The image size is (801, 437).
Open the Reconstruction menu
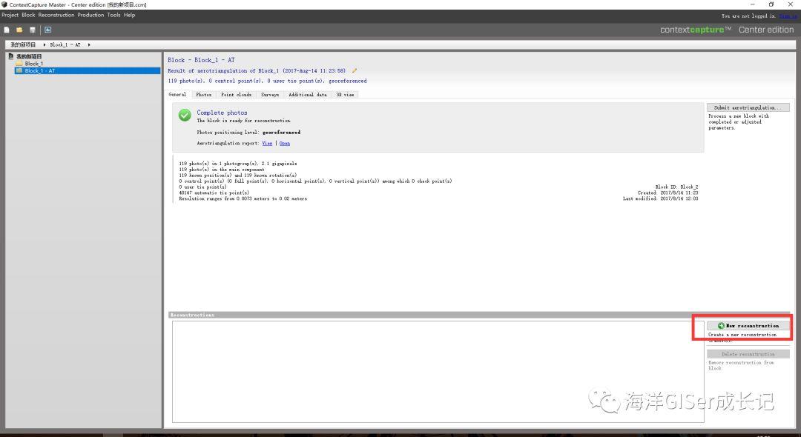56,15
